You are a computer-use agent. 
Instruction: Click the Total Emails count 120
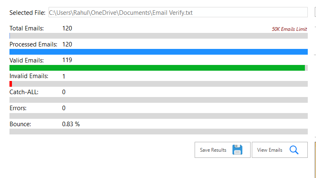coord(67,28)
